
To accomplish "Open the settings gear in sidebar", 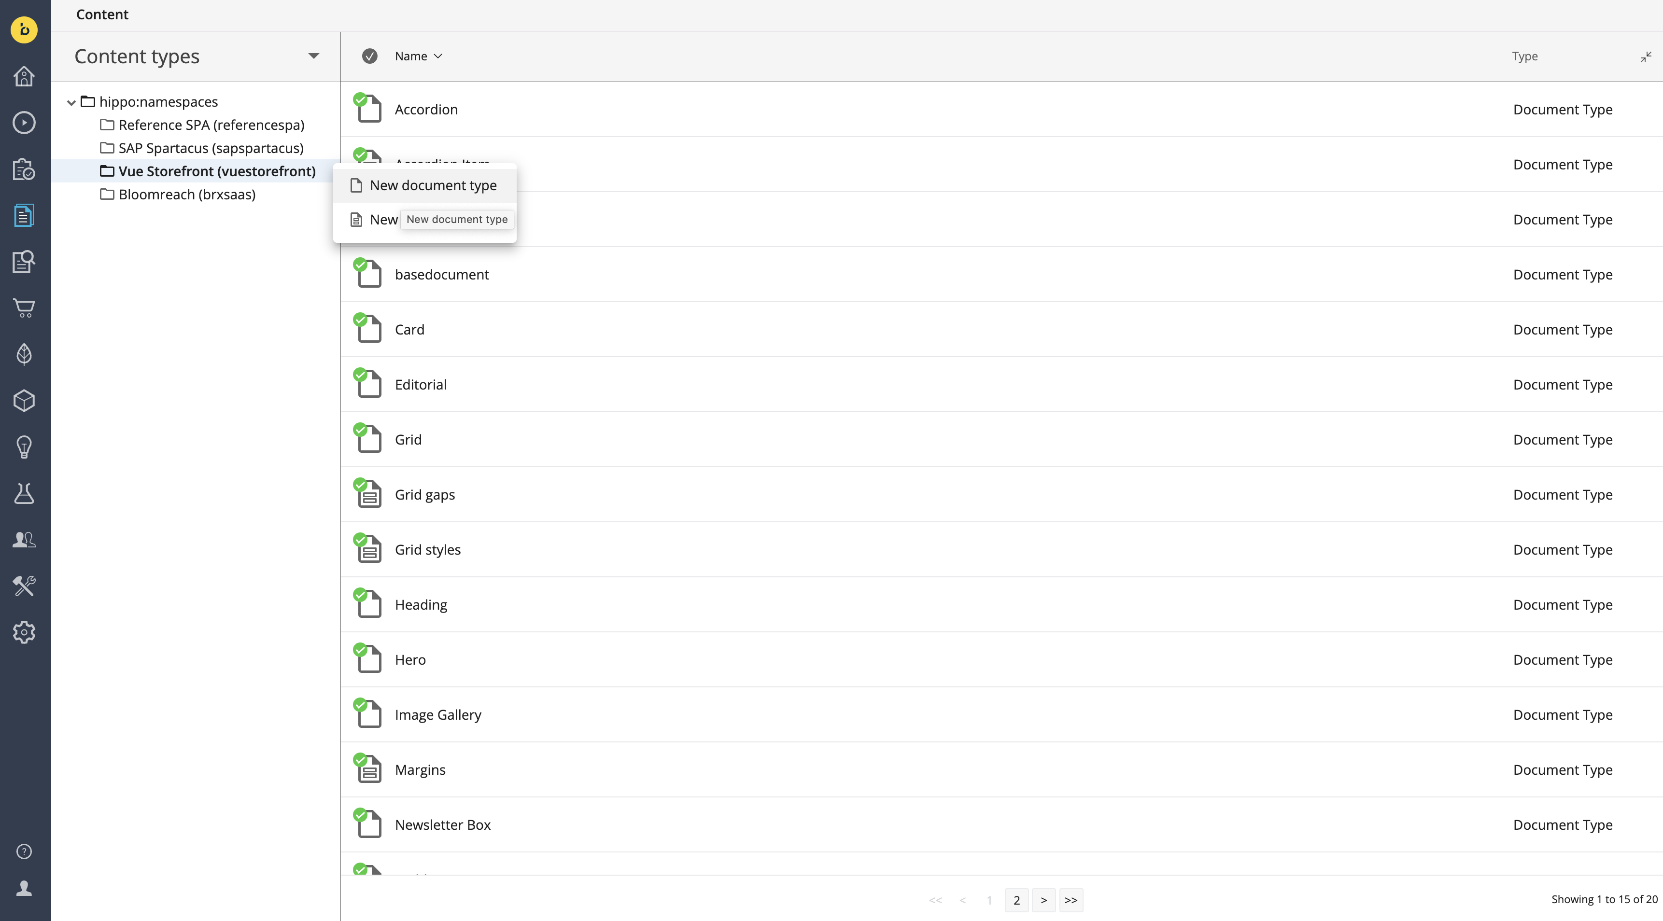I will tap(24, 632).
